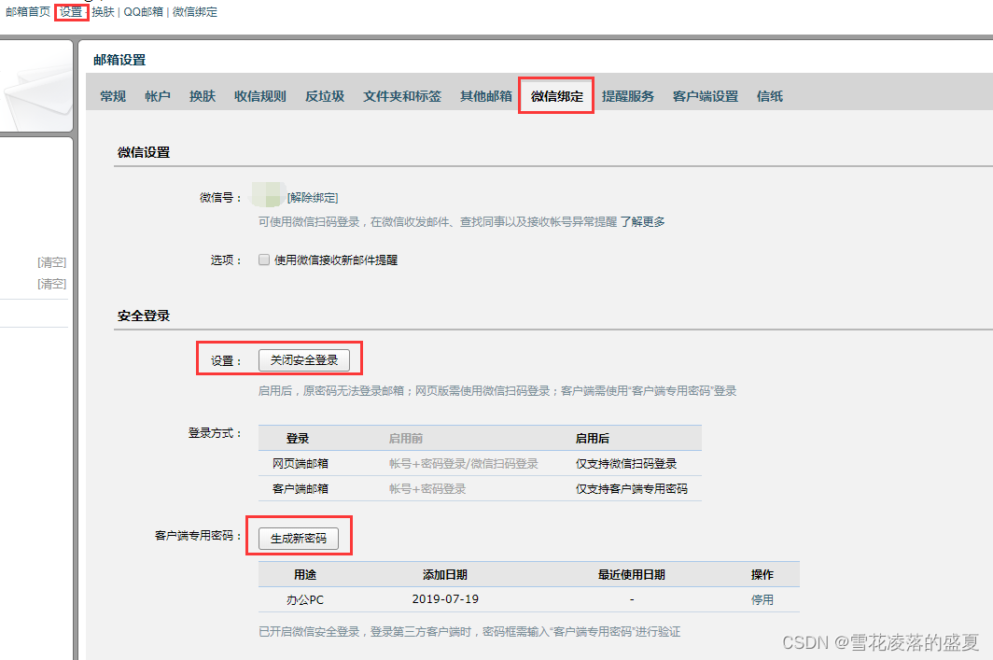This screenshot has width=993, height=660.
Task: Select the 办公PC table cell
Action: (x=304, y=600)
